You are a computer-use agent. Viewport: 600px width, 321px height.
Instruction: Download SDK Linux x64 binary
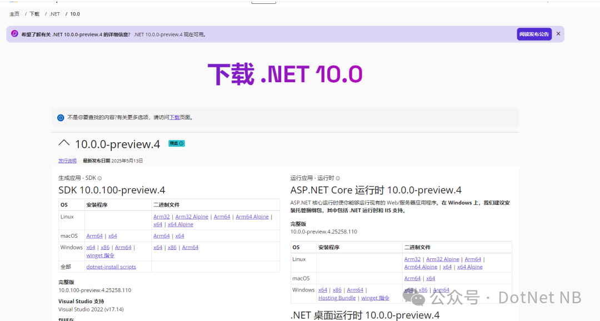[x=158, y=224]
